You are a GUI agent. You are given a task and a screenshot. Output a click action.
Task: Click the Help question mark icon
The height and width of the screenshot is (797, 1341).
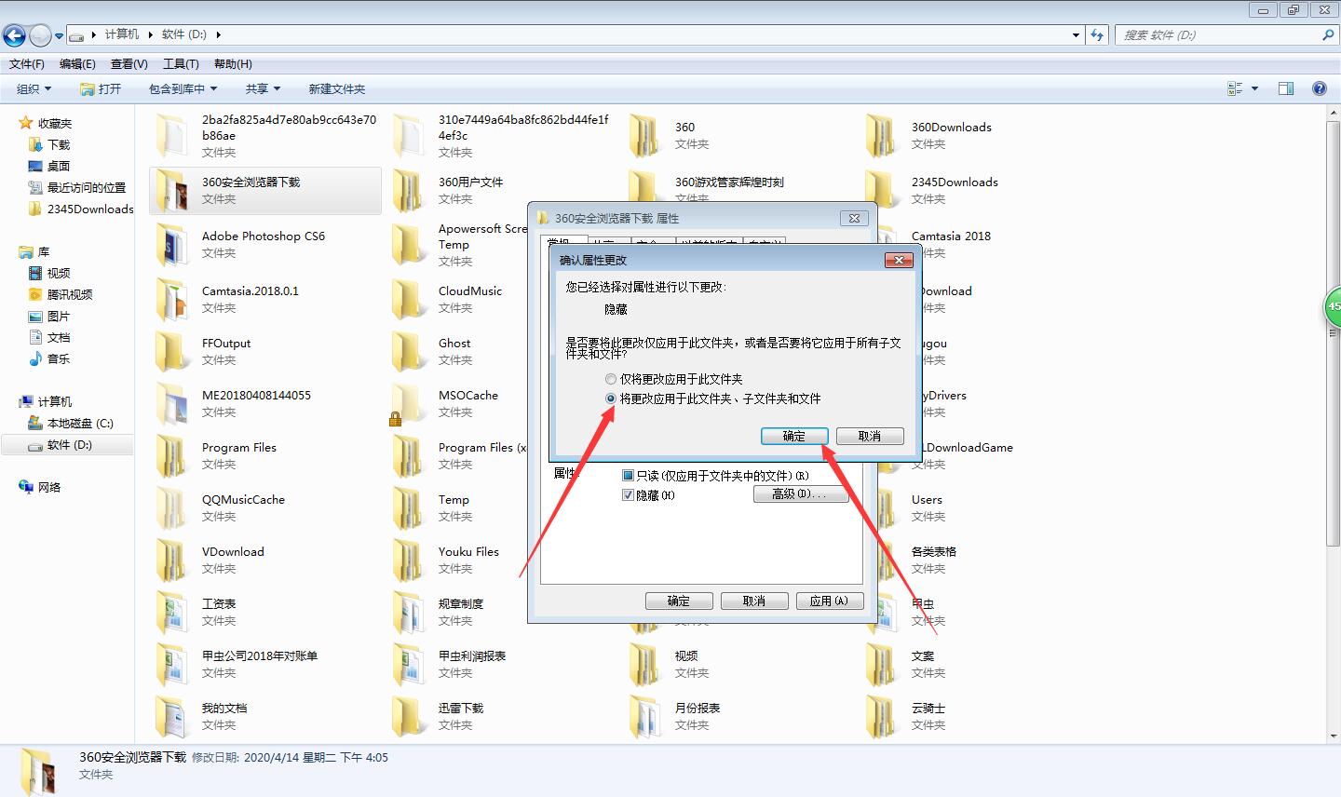click(1320, 88)
